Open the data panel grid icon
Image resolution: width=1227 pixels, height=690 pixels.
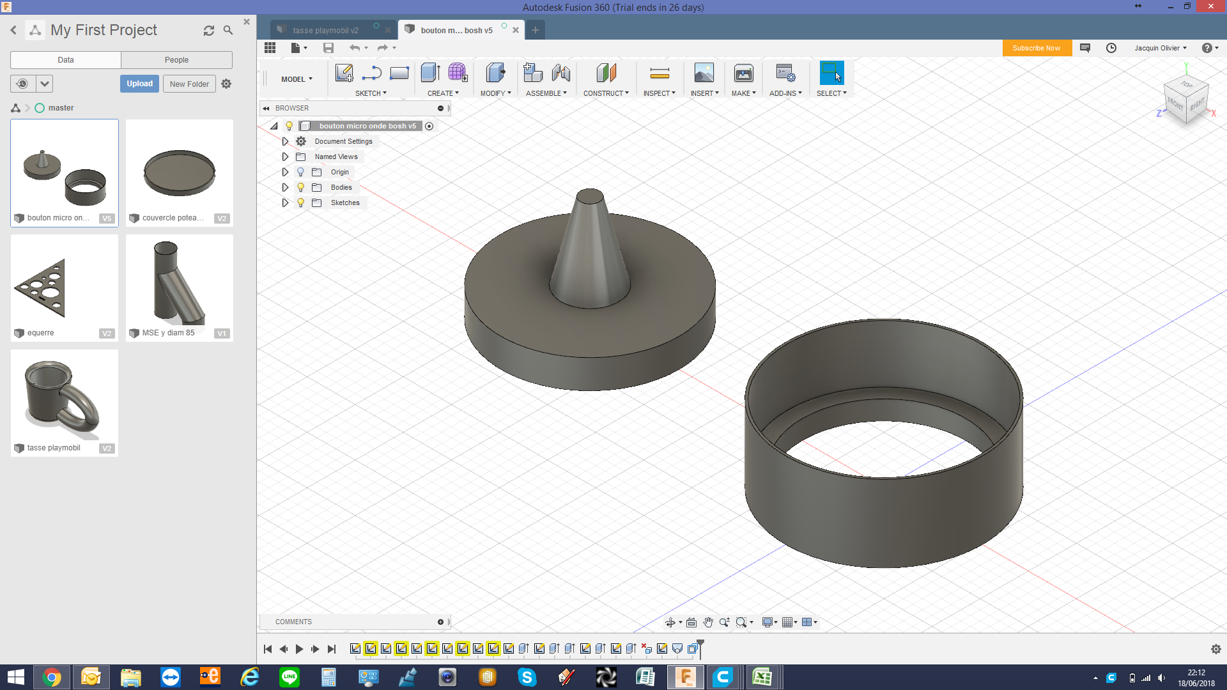270,48
